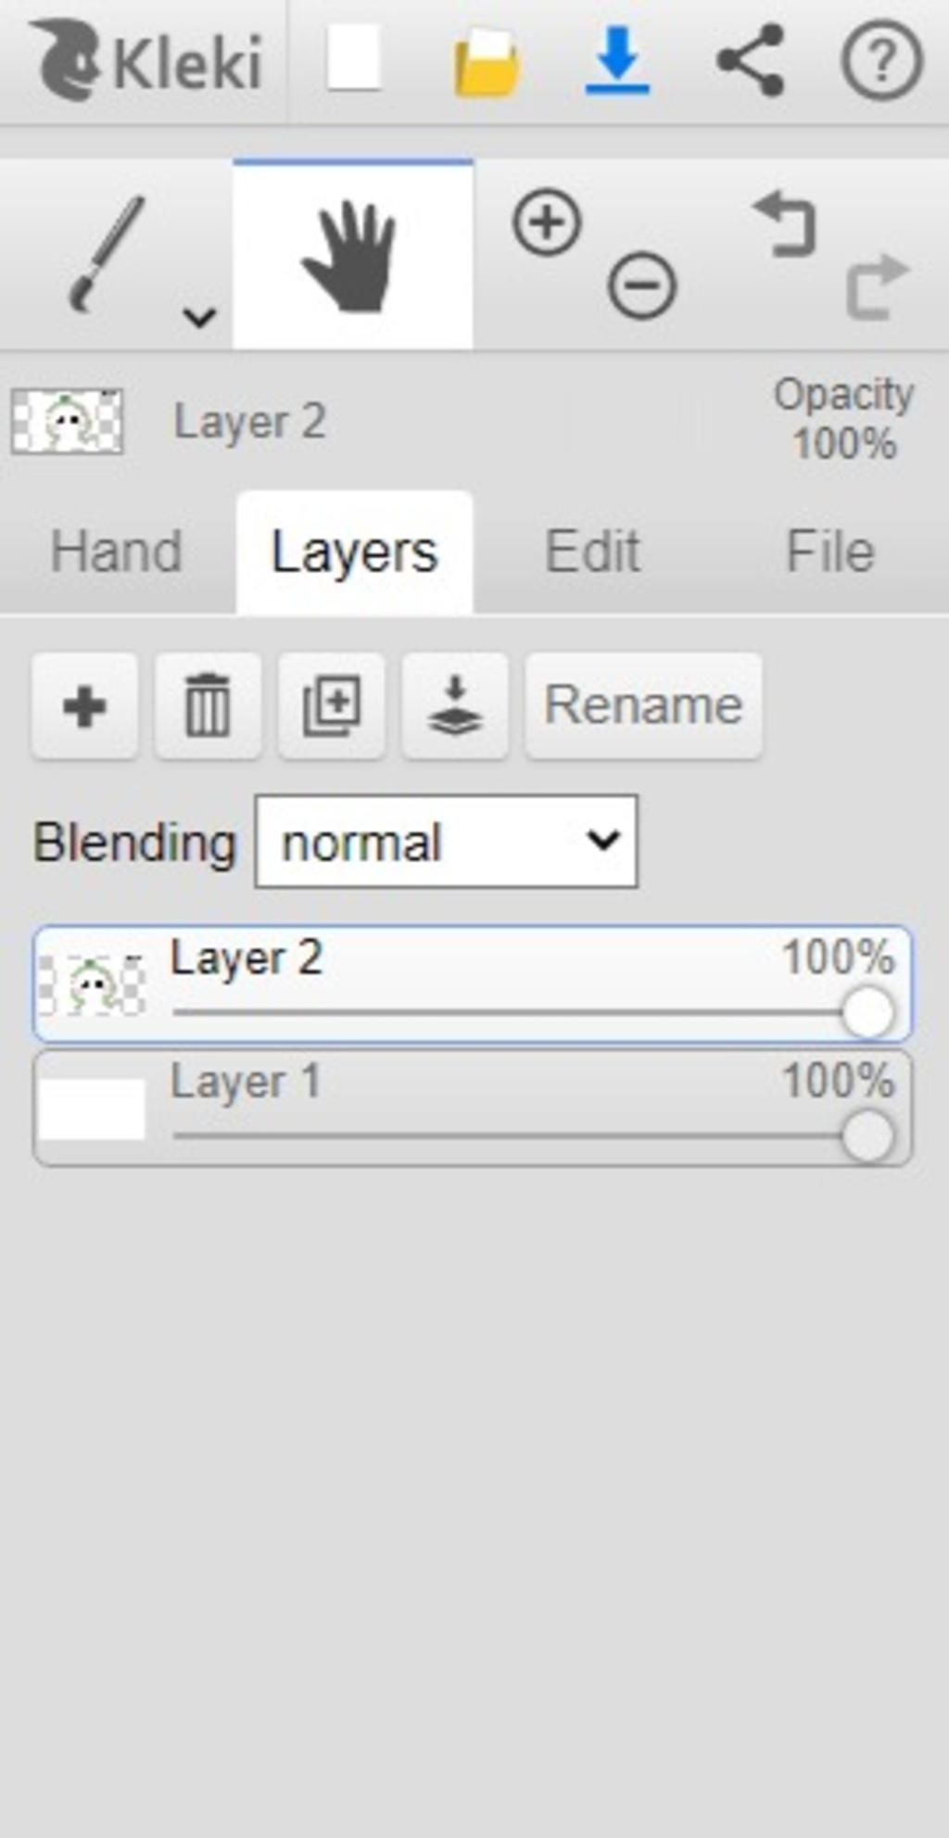Select the Hand tool

352,255
